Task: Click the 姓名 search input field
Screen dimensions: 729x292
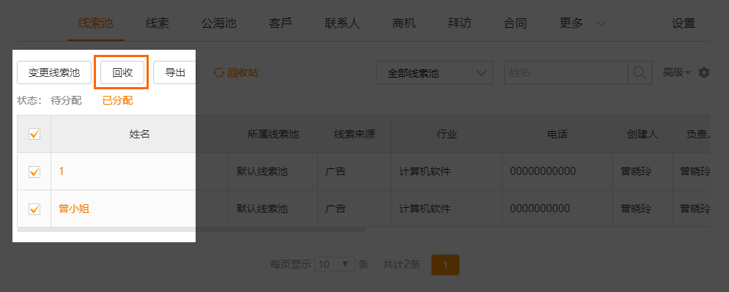Action: pos(566,72)
